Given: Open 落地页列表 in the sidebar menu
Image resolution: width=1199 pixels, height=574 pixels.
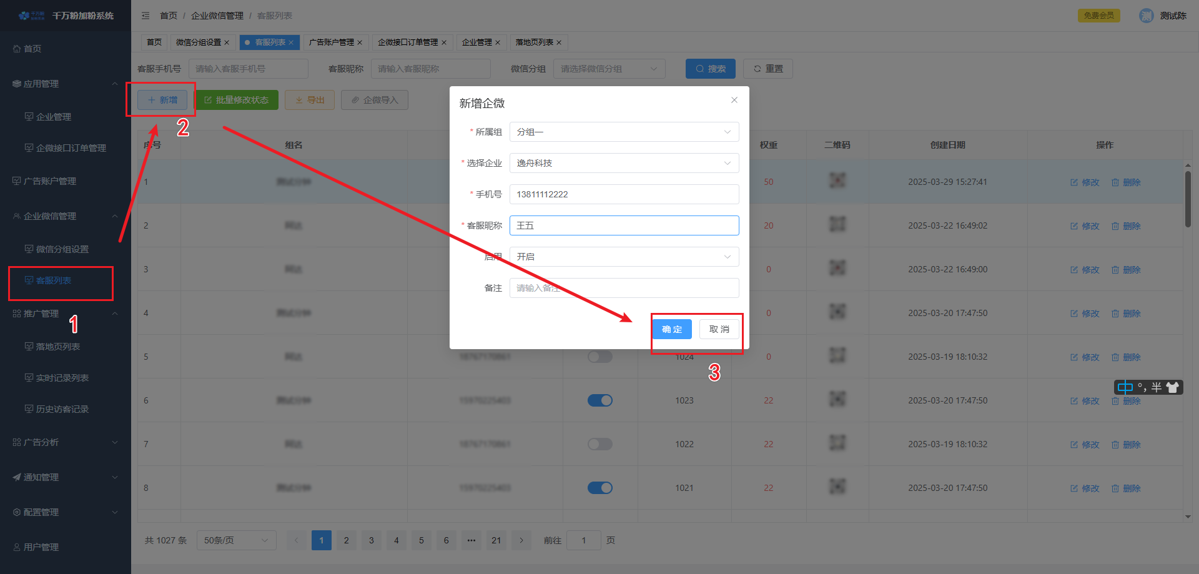Looking at the screenshot, I should pos(58,347).
